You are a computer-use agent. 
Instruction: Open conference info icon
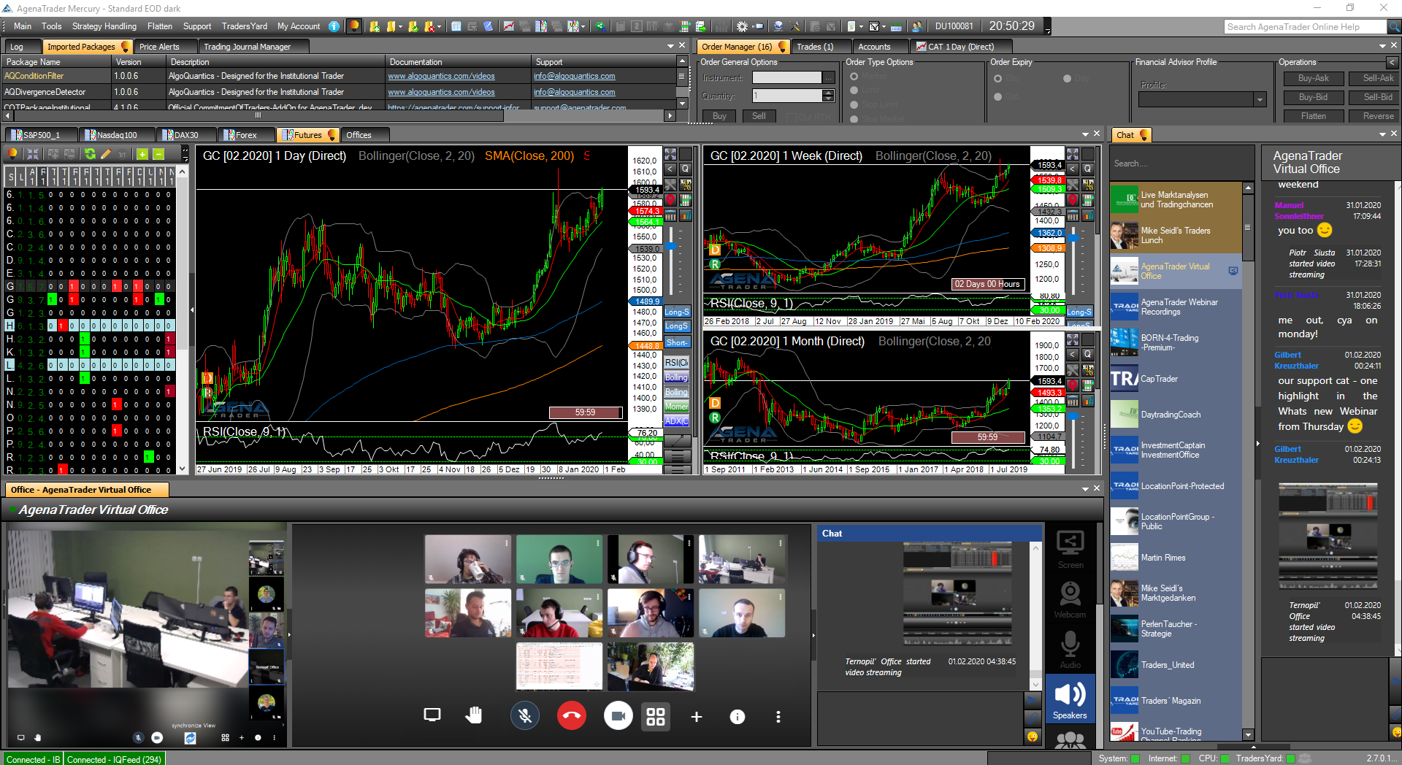tap(738, 717)
